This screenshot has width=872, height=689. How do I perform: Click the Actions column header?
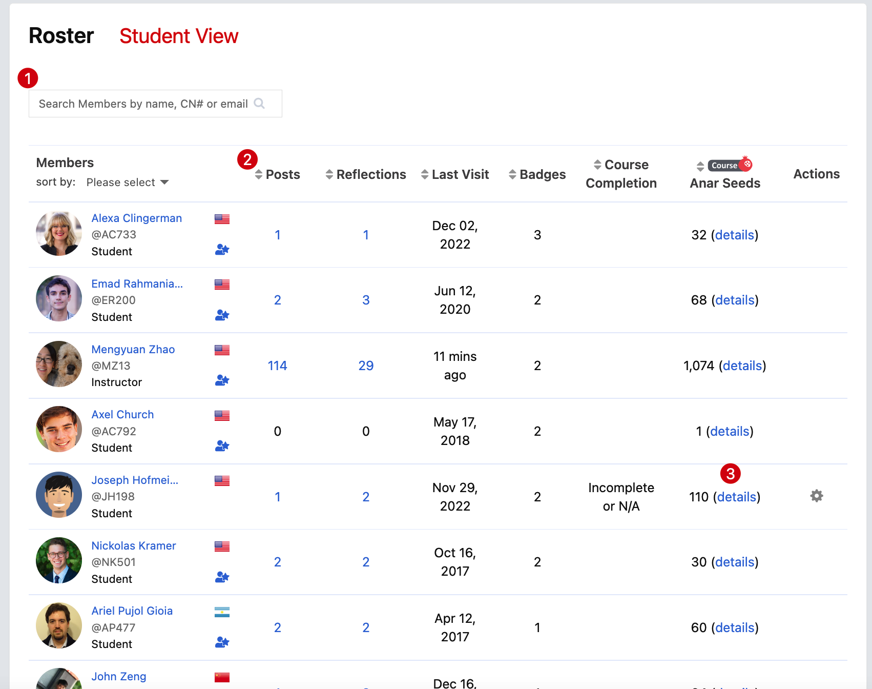(x=817, y=174)
